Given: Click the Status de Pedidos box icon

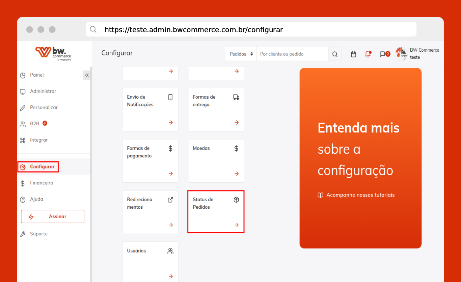Looking at the screenshot, I should [236, 200].
